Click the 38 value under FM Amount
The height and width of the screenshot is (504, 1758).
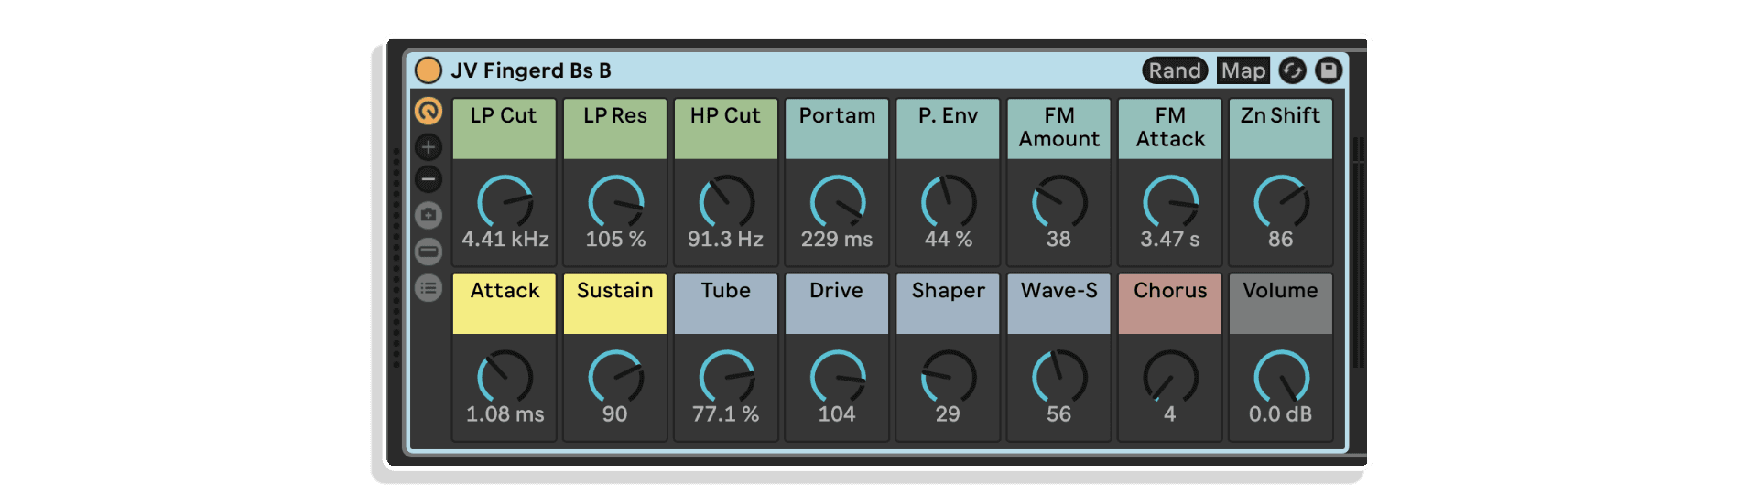pyautogui.click(x=1059, y=240)
